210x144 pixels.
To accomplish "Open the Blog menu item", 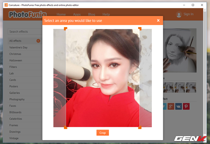I will (x=92, y=14).
